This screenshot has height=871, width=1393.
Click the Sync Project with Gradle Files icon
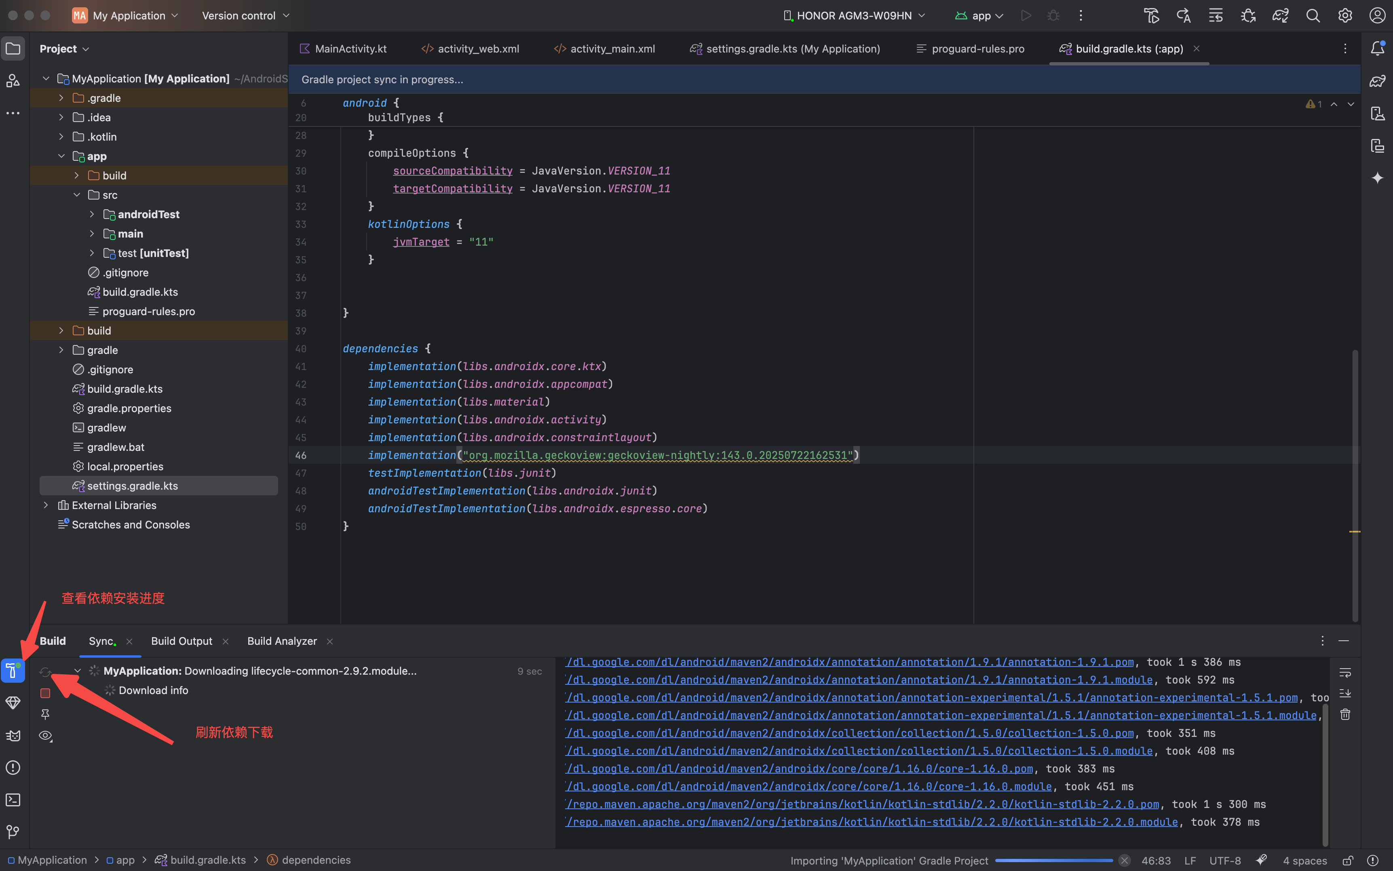point(1280,15)
